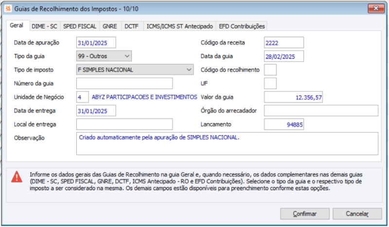Click the application icon in title bar
This screenshot has width=389, height=227.
(x=8, y=9)
